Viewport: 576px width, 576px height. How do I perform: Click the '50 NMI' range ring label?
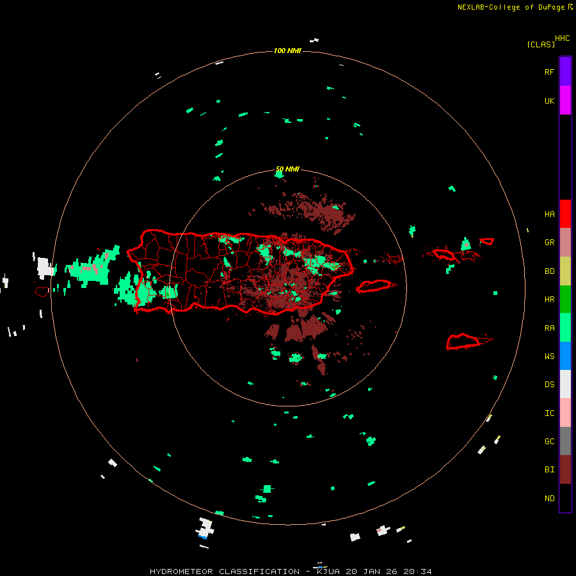(287, 170)
